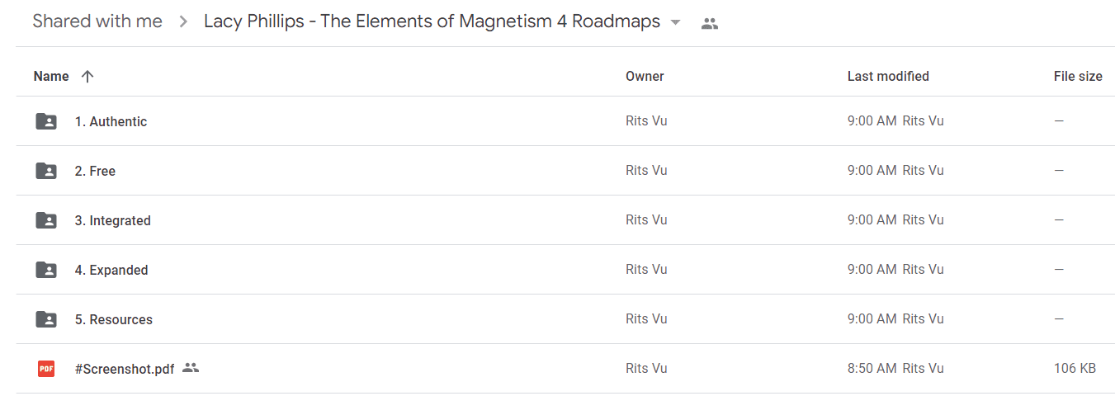Click the shared folder icon for 4. Expanded

coord(46,270)
